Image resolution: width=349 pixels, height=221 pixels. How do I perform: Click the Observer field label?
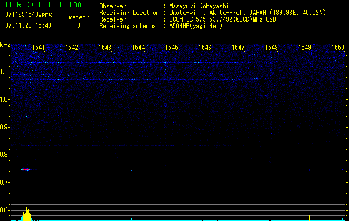point(113,6)
